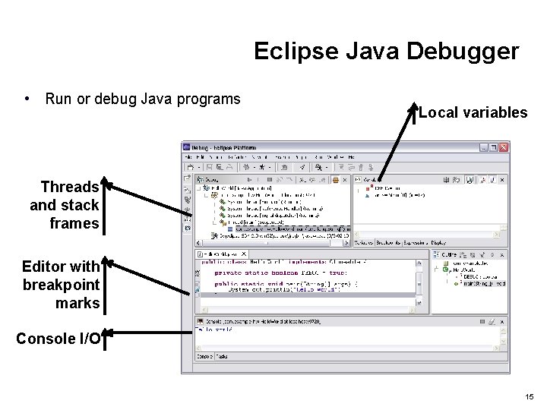The width and height of the screenshot is (547, 410).
Task: Toggle fourth Variables view filter icon
Action: (x=483, y=180)
